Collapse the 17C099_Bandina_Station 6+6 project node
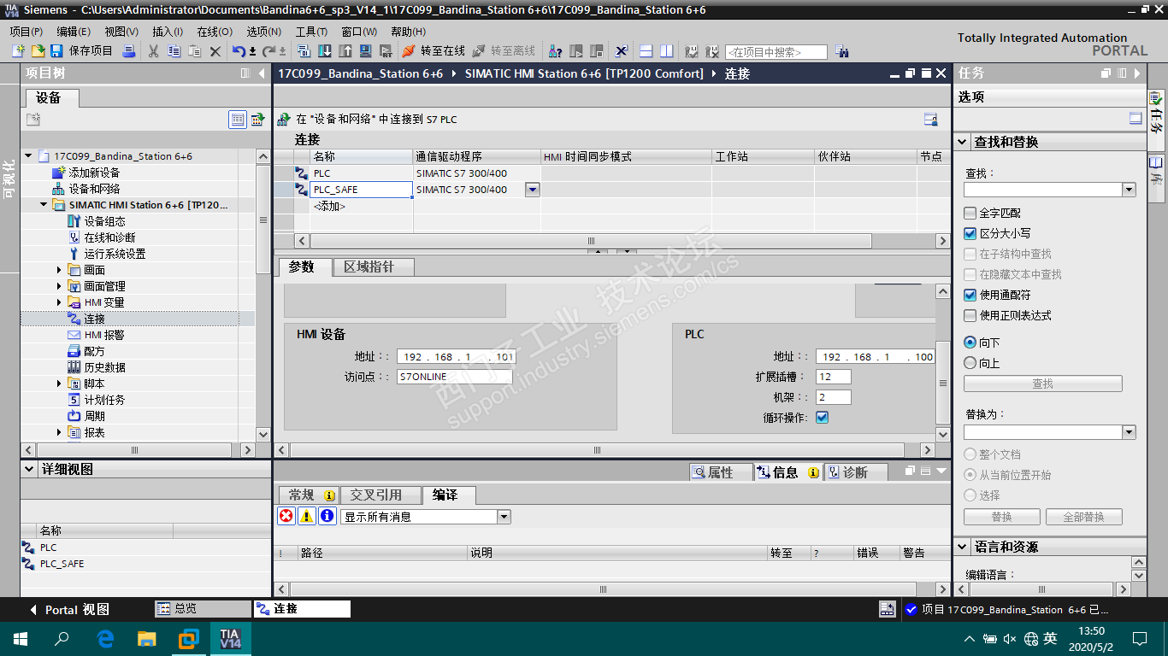Image resolution: width=1168 pixels, height=656 pixels. tap(28, 156)
